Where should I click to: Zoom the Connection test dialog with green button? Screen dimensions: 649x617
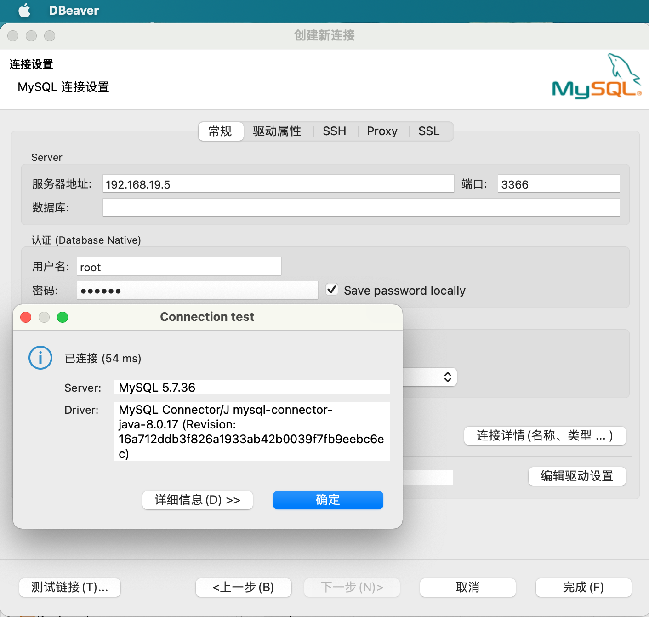(x=63, y=317)
